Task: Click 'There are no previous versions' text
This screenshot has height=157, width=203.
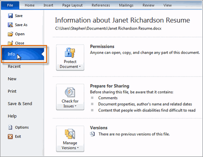Action: (134, 134)
